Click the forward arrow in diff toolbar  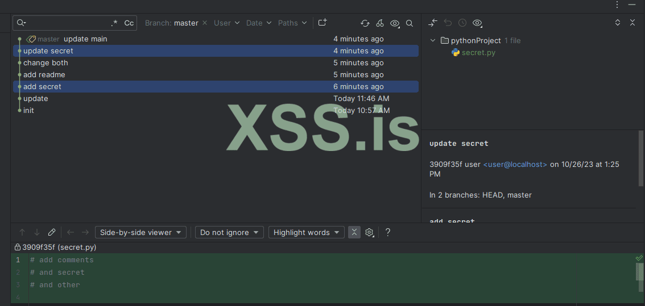[85, 232]
